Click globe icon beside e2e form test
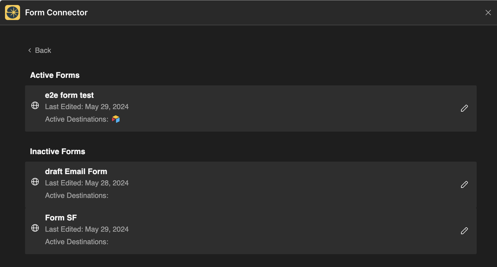 tap(35, 105)
